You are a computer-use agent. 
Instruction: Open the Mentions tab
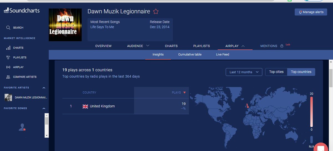(x=269, y=46)
